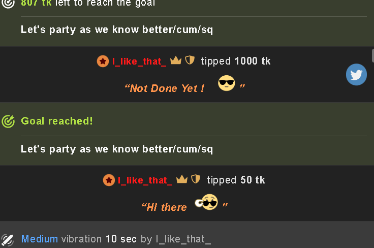The image size is (374, 248).
Task: Click the waving sunglasses emoji in Hi there
Action: pos(206,202)
